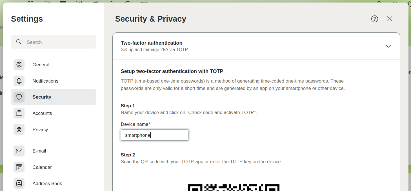The image size is (411, 191).
Task: Click the Notifications bell icon
Action: tap(19, 81)
